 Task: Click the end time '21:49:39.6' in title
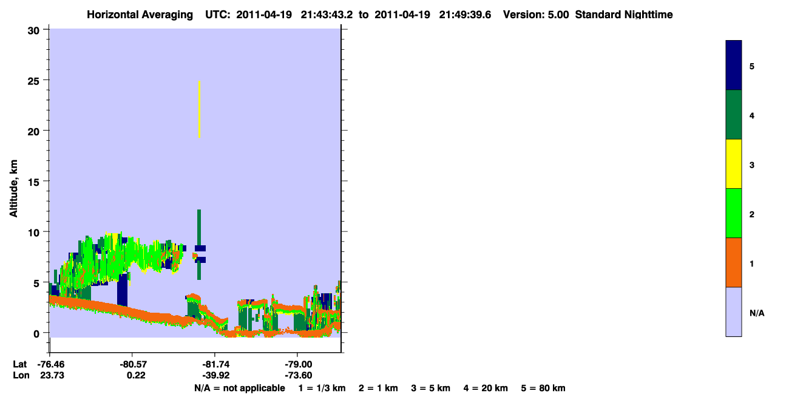click(465, 15)
